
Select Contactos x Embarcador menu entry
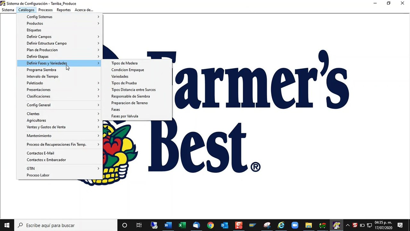pos(60,160)
